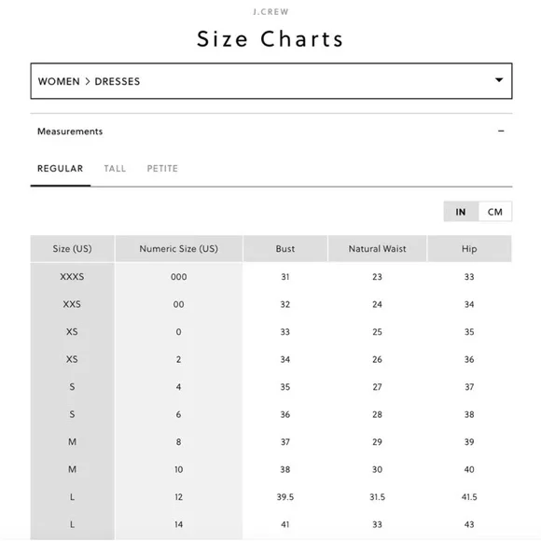The image size is (541, 541).
Task: Switch to the Petite tab
Action: 162,169
